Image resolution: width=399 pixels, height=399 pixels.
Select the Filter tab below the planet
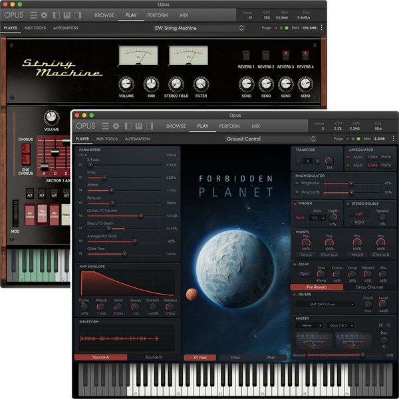pos(235,358)
